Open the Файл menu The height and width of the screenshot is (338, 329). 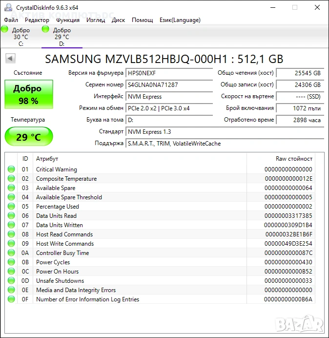(11, 20)
